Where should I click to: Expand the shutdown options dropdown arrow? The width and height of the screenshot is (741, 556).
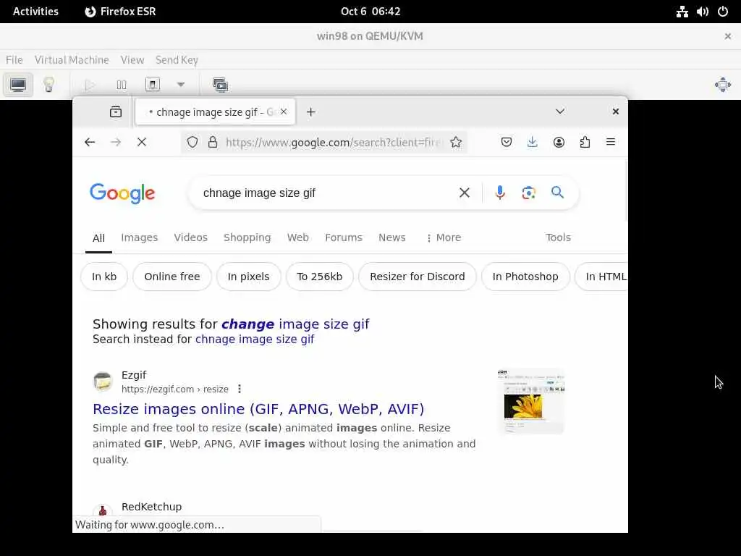180,85
